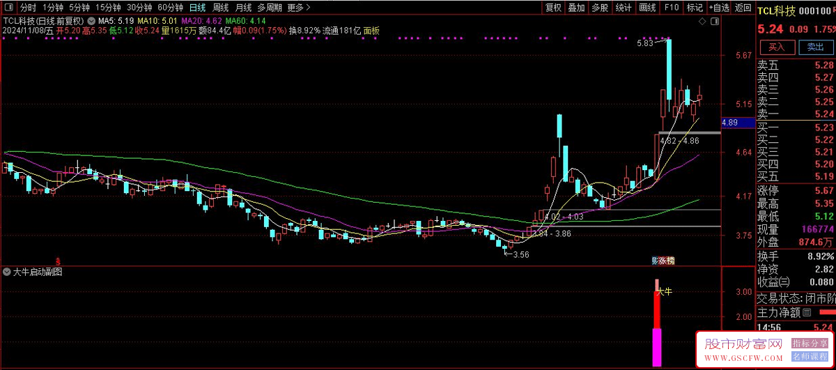
Task: Click the 买一 5.23 order row
Action: tap(796, 128)
